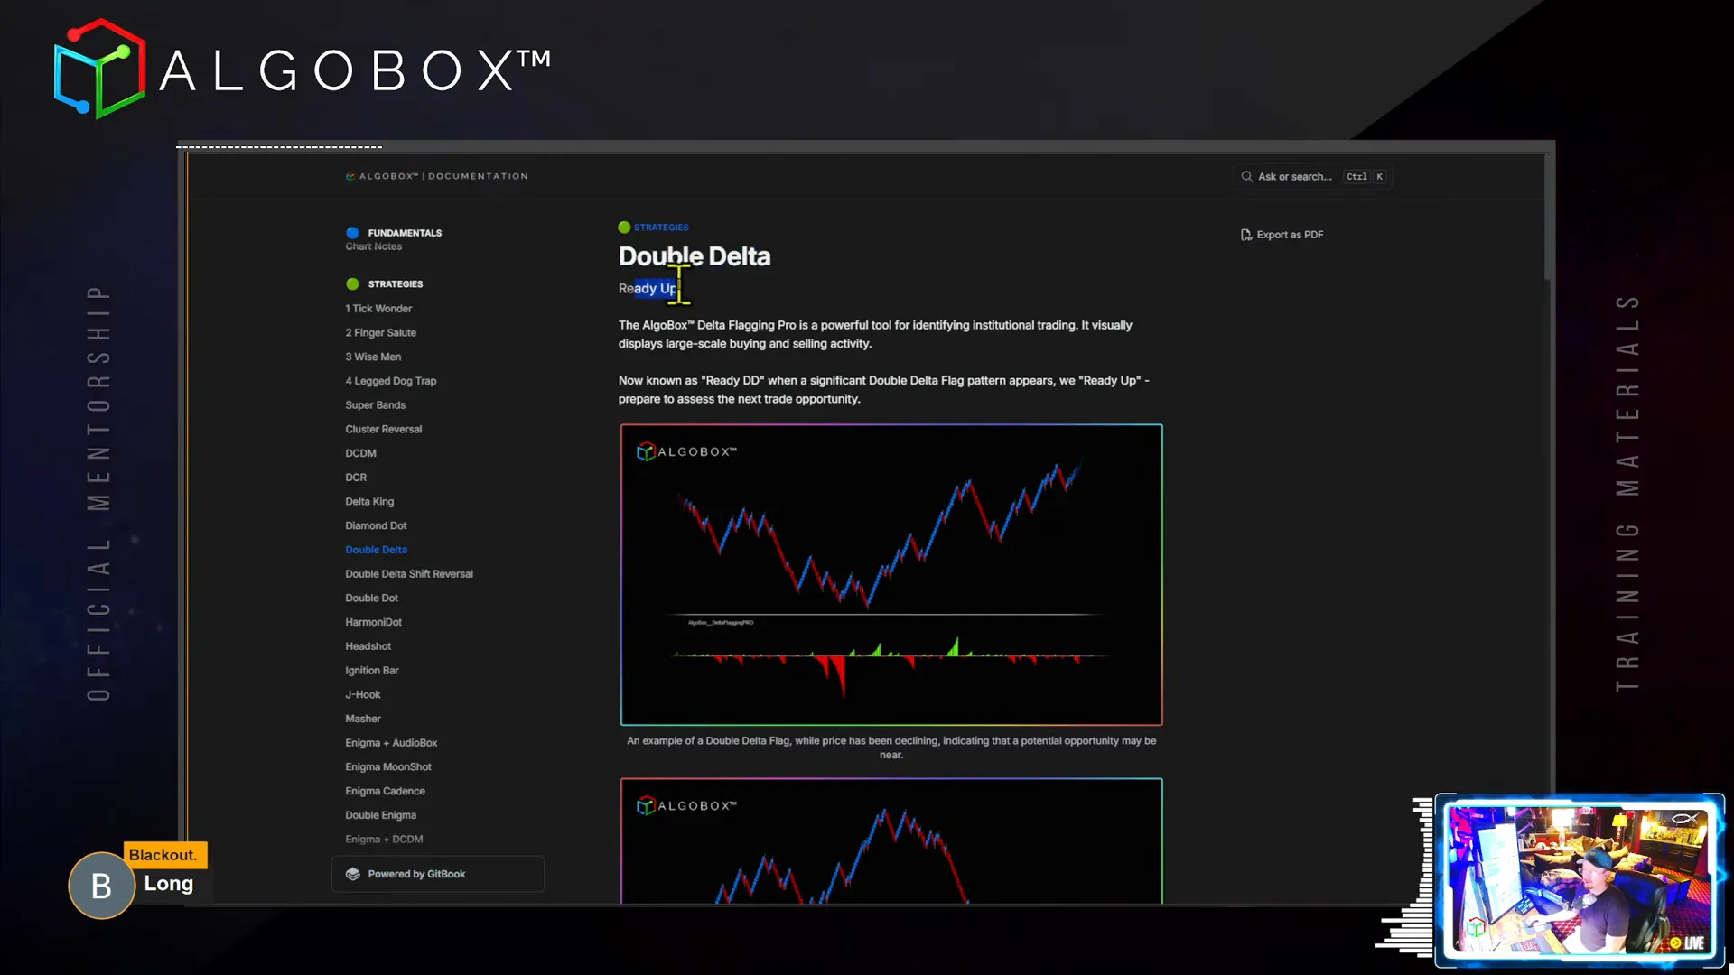The width and height of the screenshot is (1734, 975).
Task: Focus the Ask or search field
Action: (1311, 177)
